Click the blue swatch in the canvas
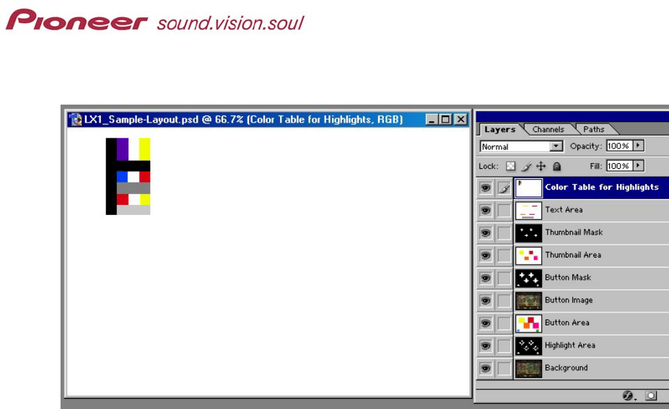 [122, 177]
